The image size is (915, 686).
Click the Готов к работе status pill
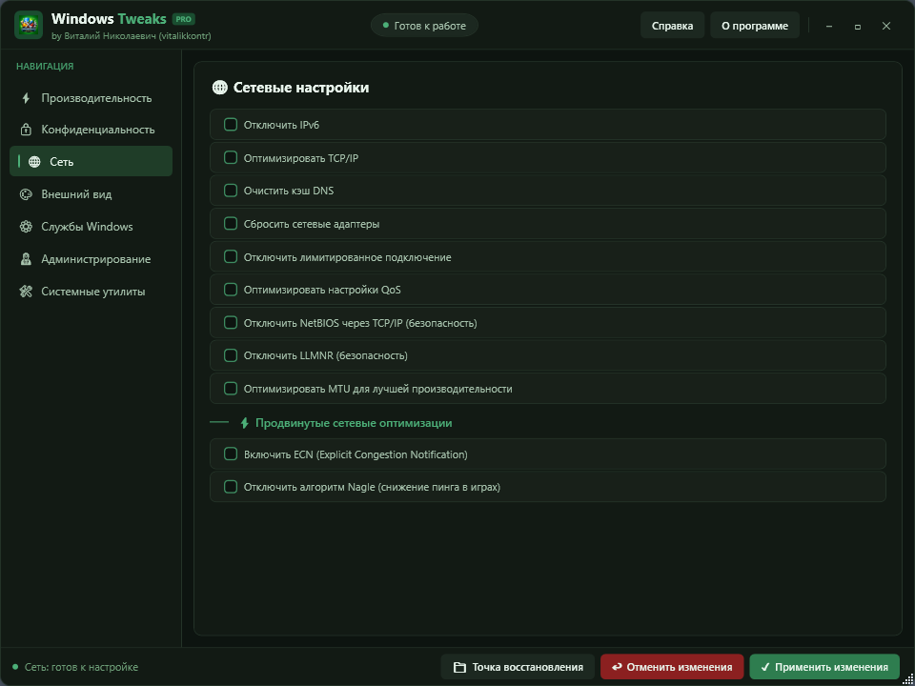[x=424, y=26]
